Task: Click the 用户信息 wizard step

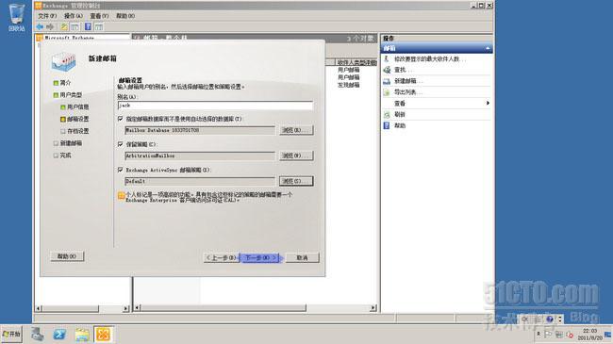Action: [x=77, y=106]
